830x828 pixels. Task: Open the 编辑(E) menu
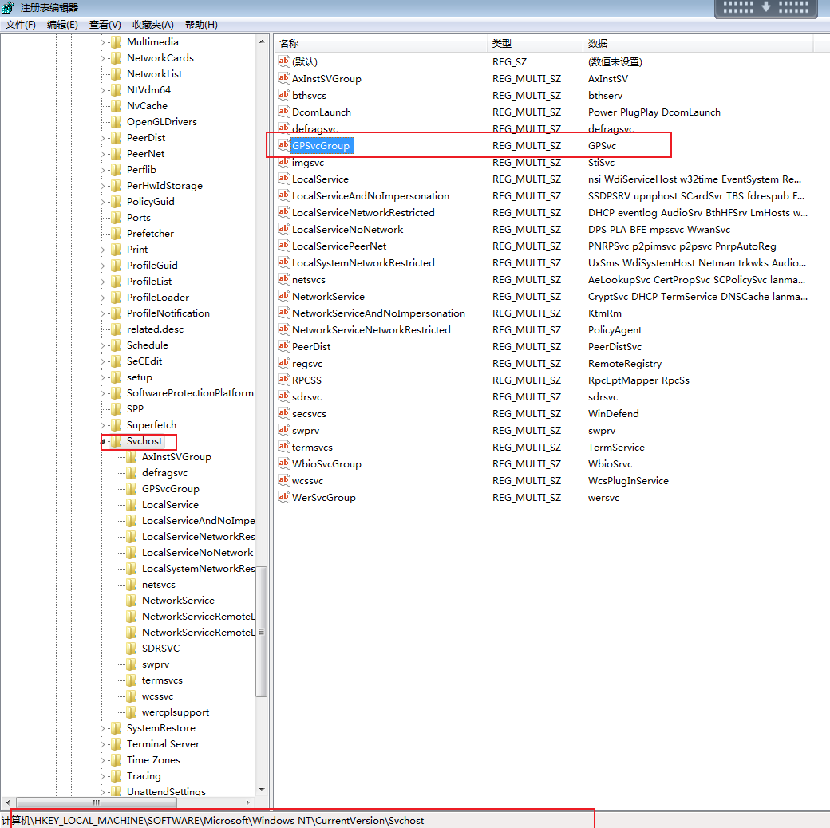coord(62,25)
